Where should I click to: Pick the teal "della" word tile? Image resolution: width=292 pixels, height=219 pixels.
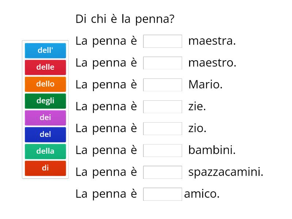pos(45,151)
